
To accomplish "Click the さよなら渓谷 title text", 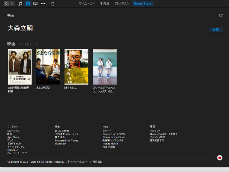I will 43,88.
